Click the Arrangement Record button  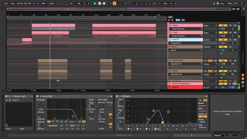click(x=104, y=3)
